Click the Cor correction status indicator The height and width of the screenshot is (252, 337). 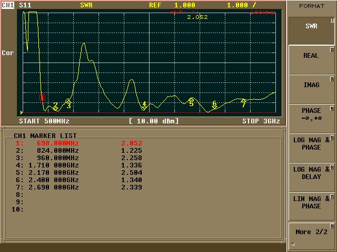pos(8,52)
